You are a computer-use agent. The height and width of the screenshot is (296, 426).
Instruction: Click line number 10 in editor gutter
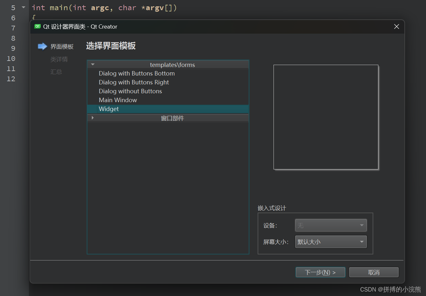[x=11, y=58]
